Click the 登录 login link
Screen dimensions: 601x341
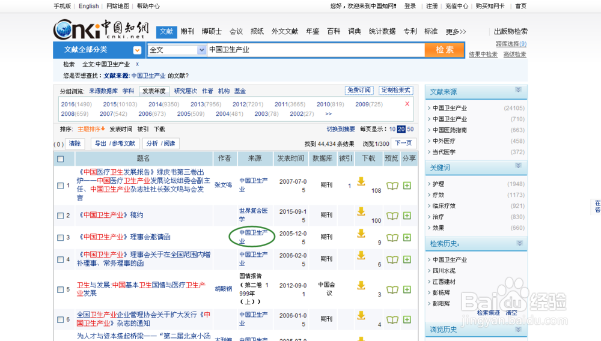coord(410,6)
